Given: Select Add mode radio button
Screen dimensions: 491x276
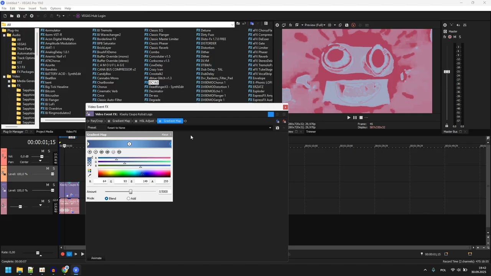Looking at the screenshot, I should (129, 199).
